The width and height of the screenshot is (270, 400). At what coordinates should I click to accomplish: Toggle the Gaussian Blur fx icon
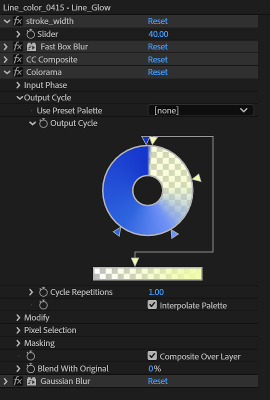coord(18,381)
